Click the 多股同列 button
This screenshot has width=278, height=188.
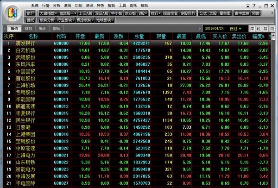coord(188,13)
